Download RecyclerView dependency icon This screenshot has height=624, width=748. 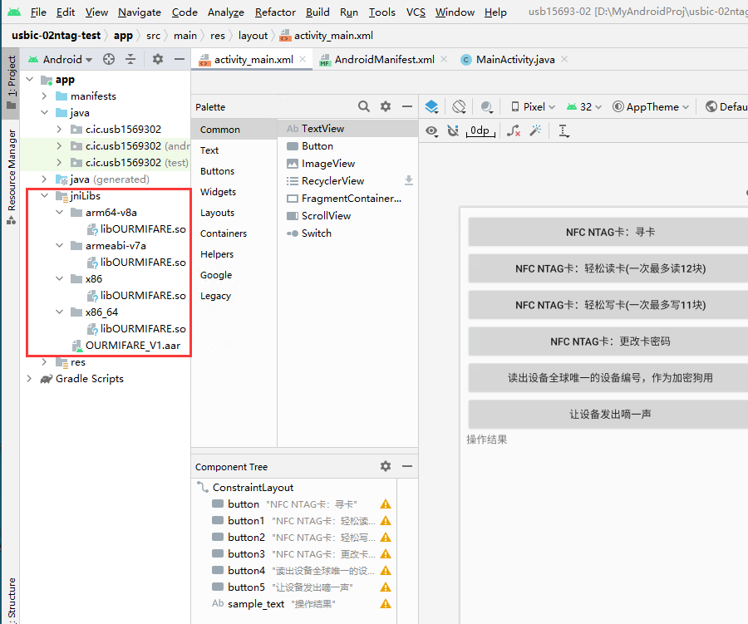click(x=409, y=180)
